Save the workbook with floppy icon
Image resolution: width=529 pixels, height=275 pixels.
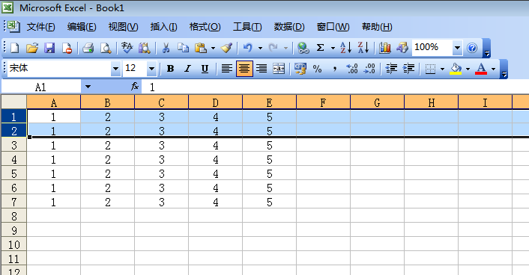[x=49, y=48]
